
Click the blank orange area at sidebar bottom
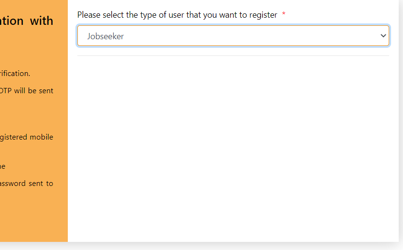point(34,217)
